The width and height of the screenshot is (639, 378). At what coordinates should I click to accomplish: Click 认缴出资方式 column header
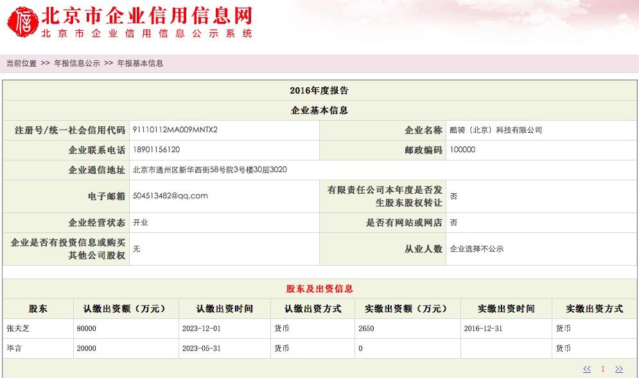pos(313,309)
